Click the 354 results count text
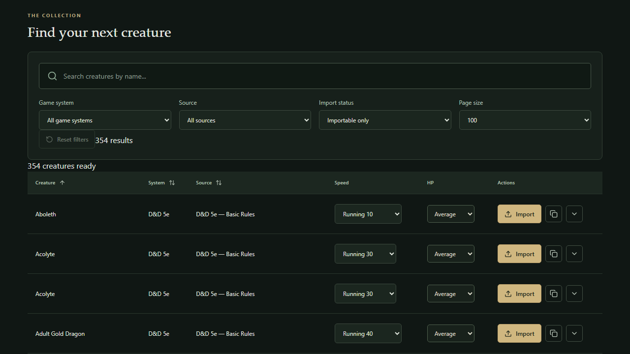The height and width of the screenshot is (354, 630). click(114, 141)
